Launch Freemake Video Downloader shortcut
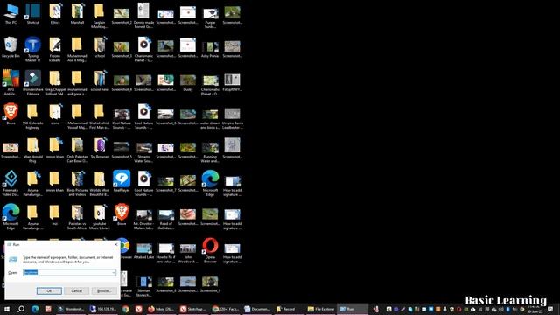The height and width of the screenshot is (315, 560). (x=10, y=184)
